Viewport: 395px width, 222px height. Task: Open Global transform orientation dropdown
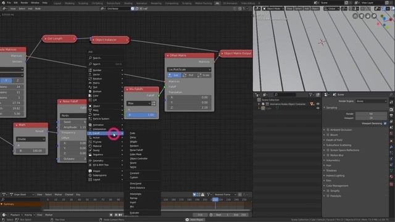pos(331,9)
